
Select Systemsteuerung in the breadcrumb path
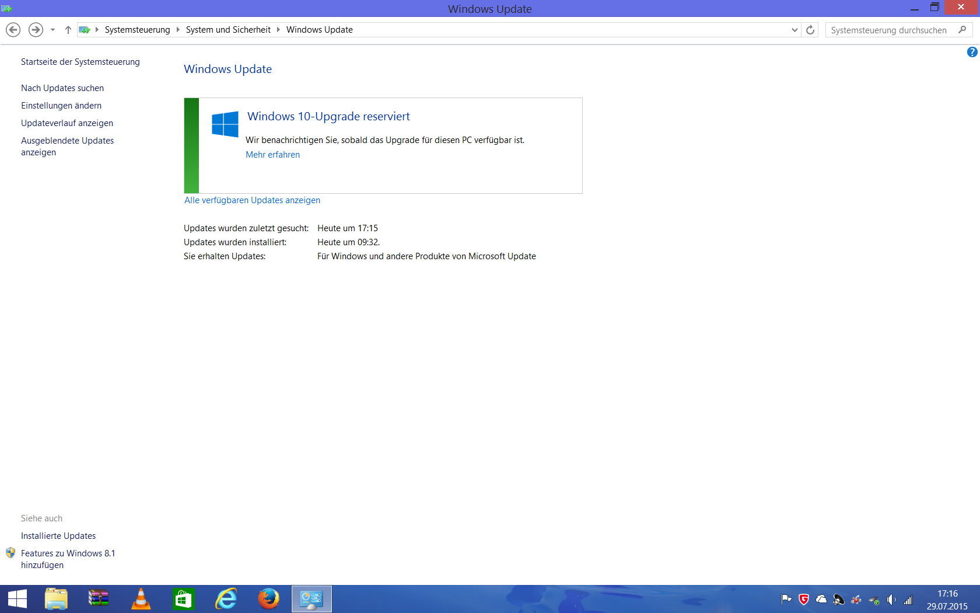(x=137, y=30)
